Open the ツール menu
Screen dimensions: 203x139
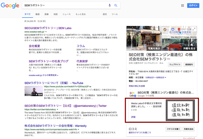[x=115, y=14]
